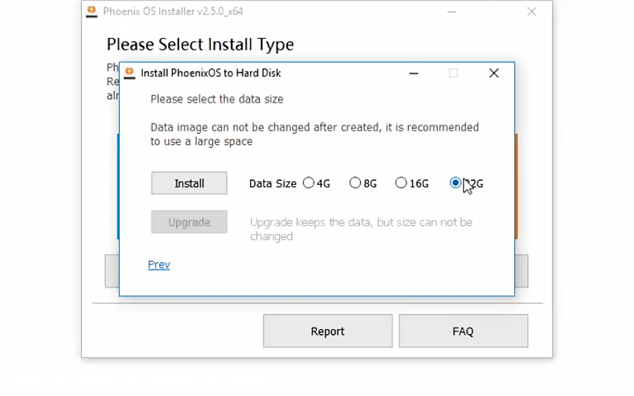Click the Install PhoenixOS dialog logo icon
The image size is (634, 396).
pyautogui.click(x=130, y=72)
